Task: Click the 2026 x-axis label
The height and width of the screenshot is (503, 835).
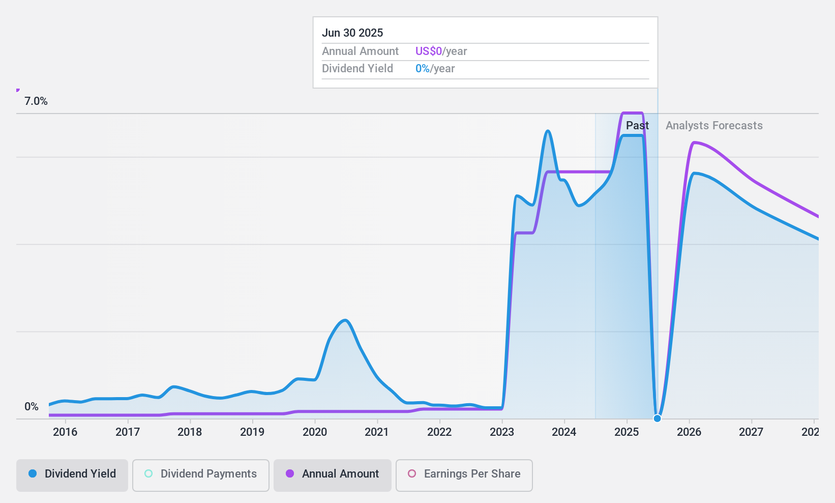Action: tap(689, 432)
